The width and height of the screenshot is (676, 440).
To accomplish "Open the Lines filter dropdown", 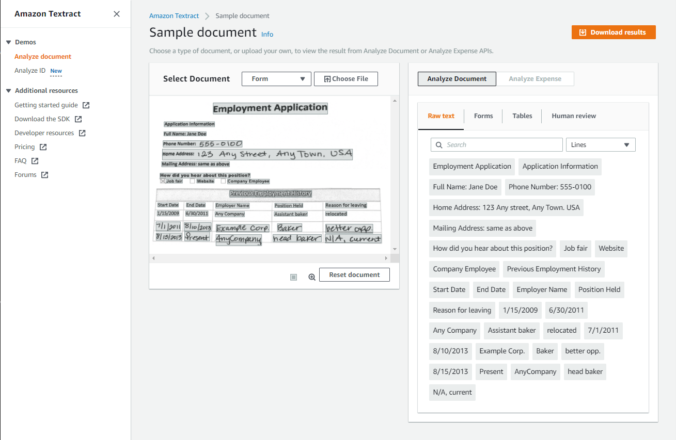I will click(x=601, y=145).
